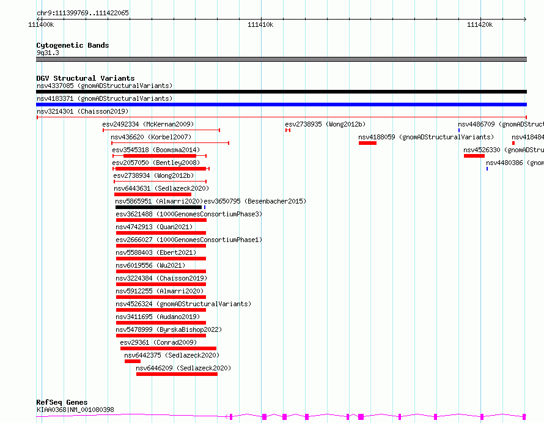
Task: Select nsv5478999 (ByrskaBishop2022) red bar
Action: pos(161,336)
